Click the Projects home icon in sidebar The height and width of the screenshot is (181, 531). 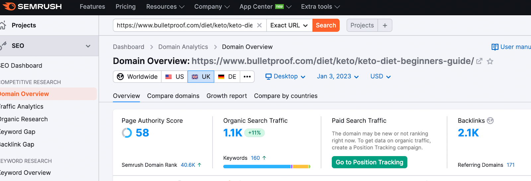pos(3,25)
